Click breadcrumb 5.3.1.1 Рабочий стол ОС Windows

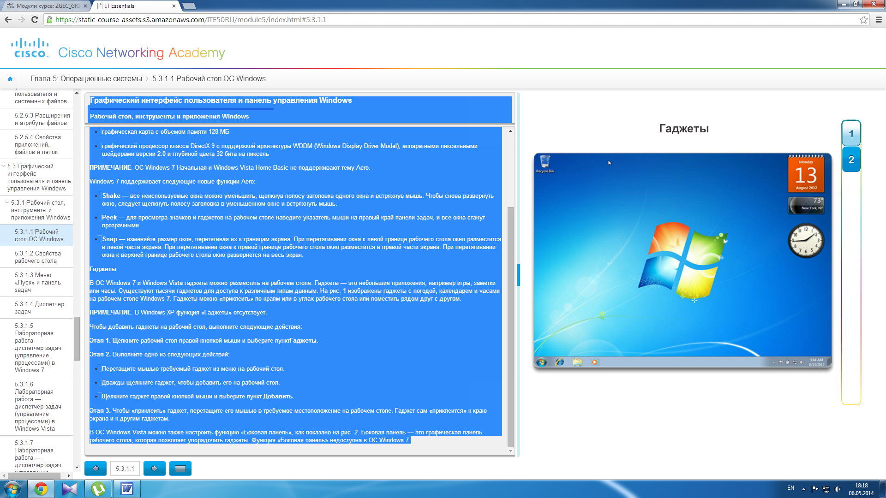(209, 79)
